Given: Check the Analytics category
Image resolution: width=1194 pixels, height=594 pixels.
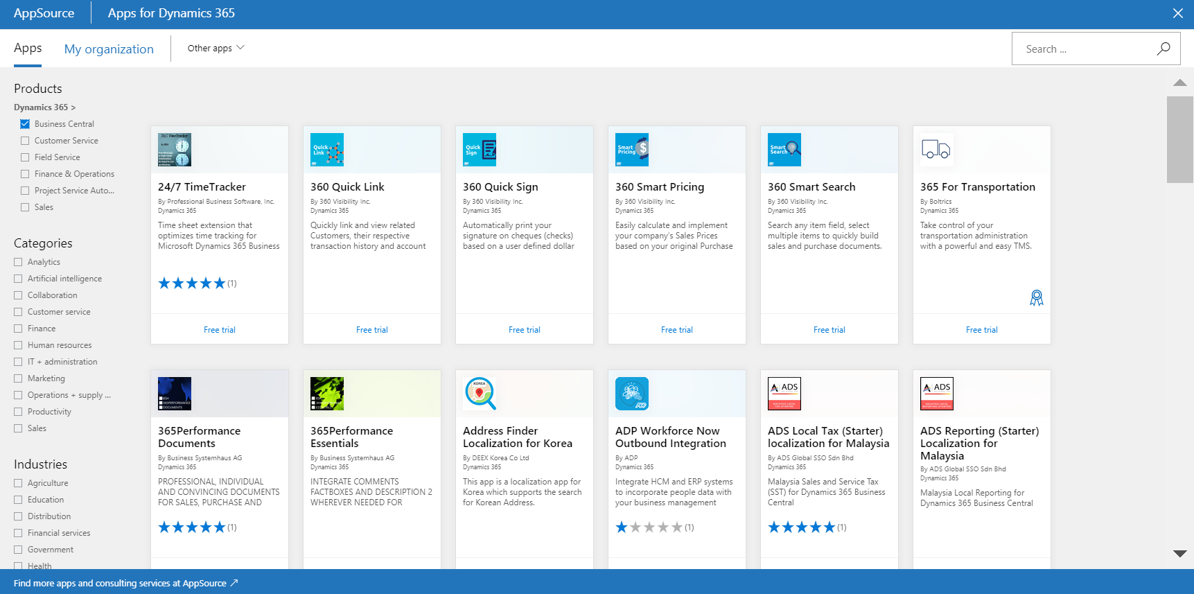Looking at the screenshot, I should point(18,262).
